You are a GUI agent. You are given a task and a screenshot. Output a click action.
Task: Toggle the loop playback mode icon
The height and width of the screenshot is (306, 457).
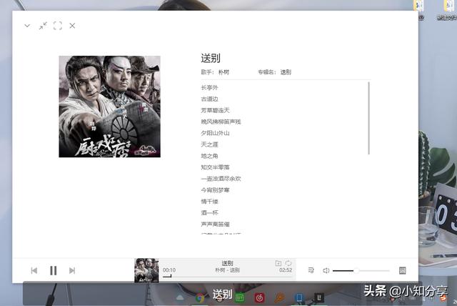288,263
